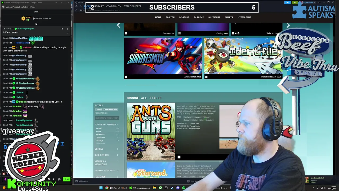Click Windows Start button

coord(101,188)
